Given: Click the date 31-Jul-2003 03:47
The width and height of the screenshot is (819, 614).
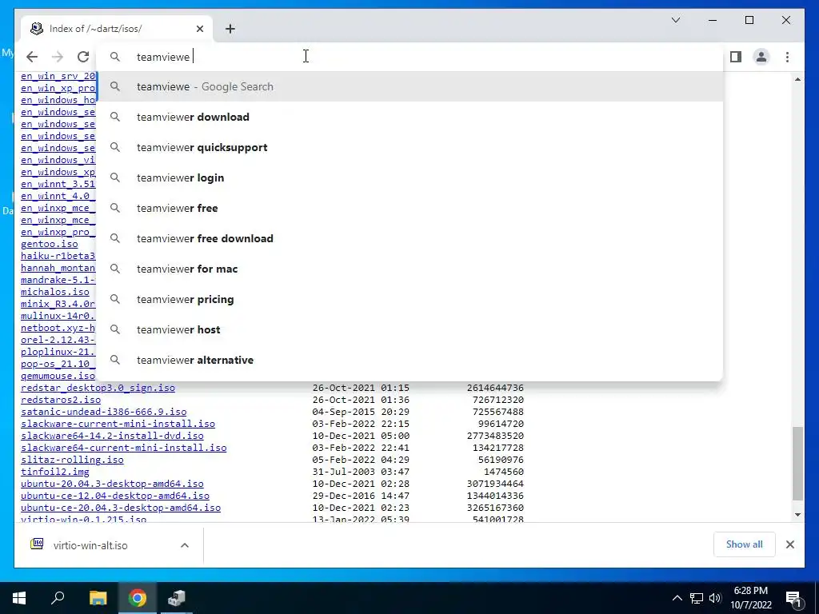Looking at the screenshot, I should [x=361, y=472].
